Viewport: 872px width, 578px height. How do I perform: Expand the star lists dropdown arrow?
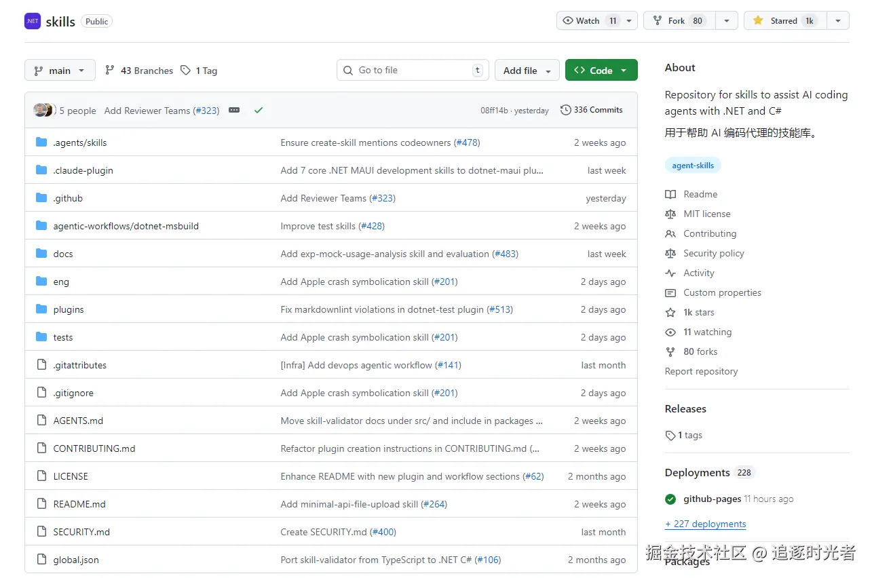point(838,21)
